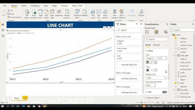195x110 pixels.
Task: Open the font color dropdown arrow
Action: coord(152,70)
